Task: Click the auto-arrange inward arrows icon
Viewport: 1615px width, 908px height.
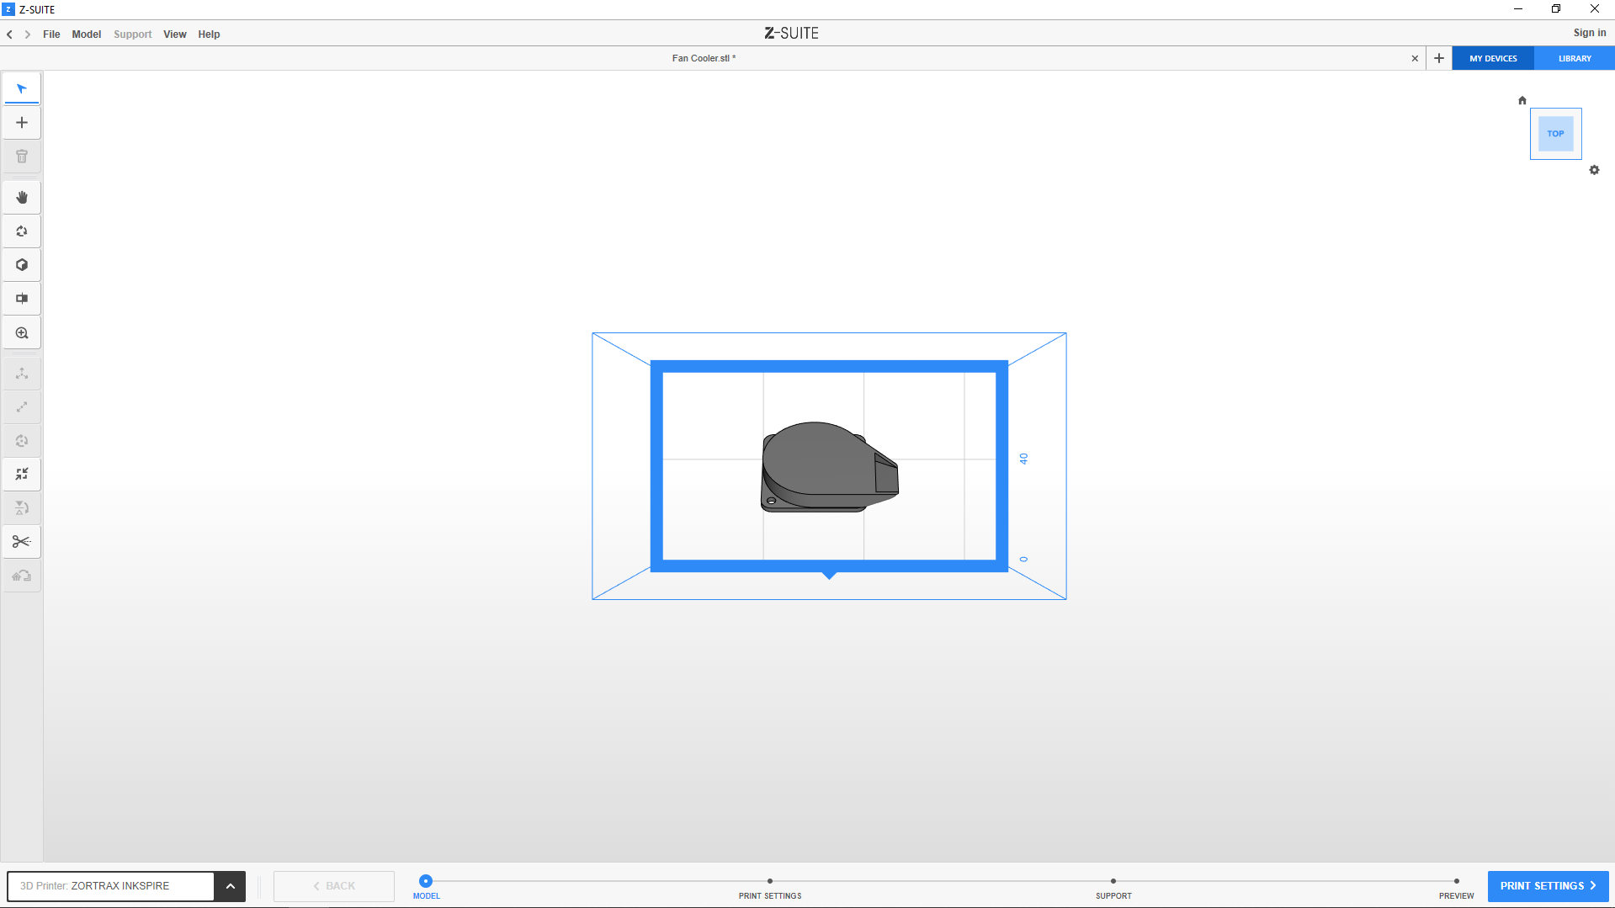Action: 22,475
